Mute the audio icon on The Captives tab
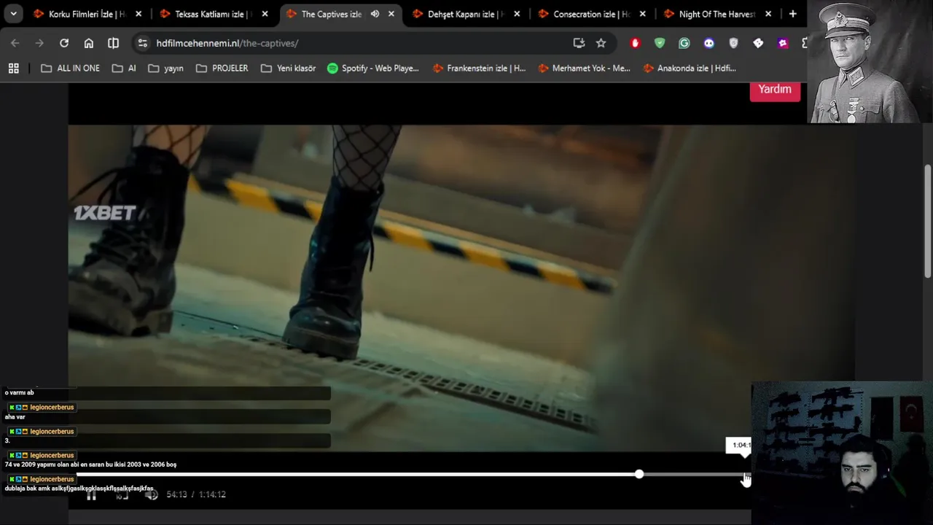Image resolution: width=933 pixels, height=525 pixels. (x=375, y=14)
